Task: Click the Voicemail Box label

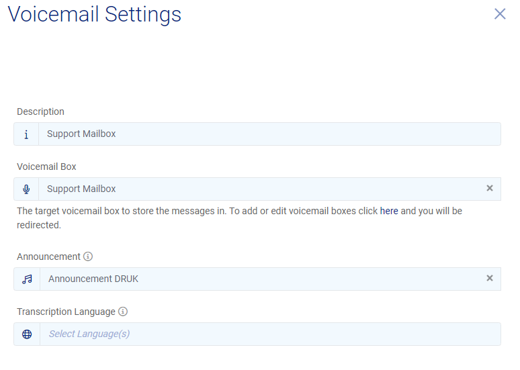Action: [46, 167]
